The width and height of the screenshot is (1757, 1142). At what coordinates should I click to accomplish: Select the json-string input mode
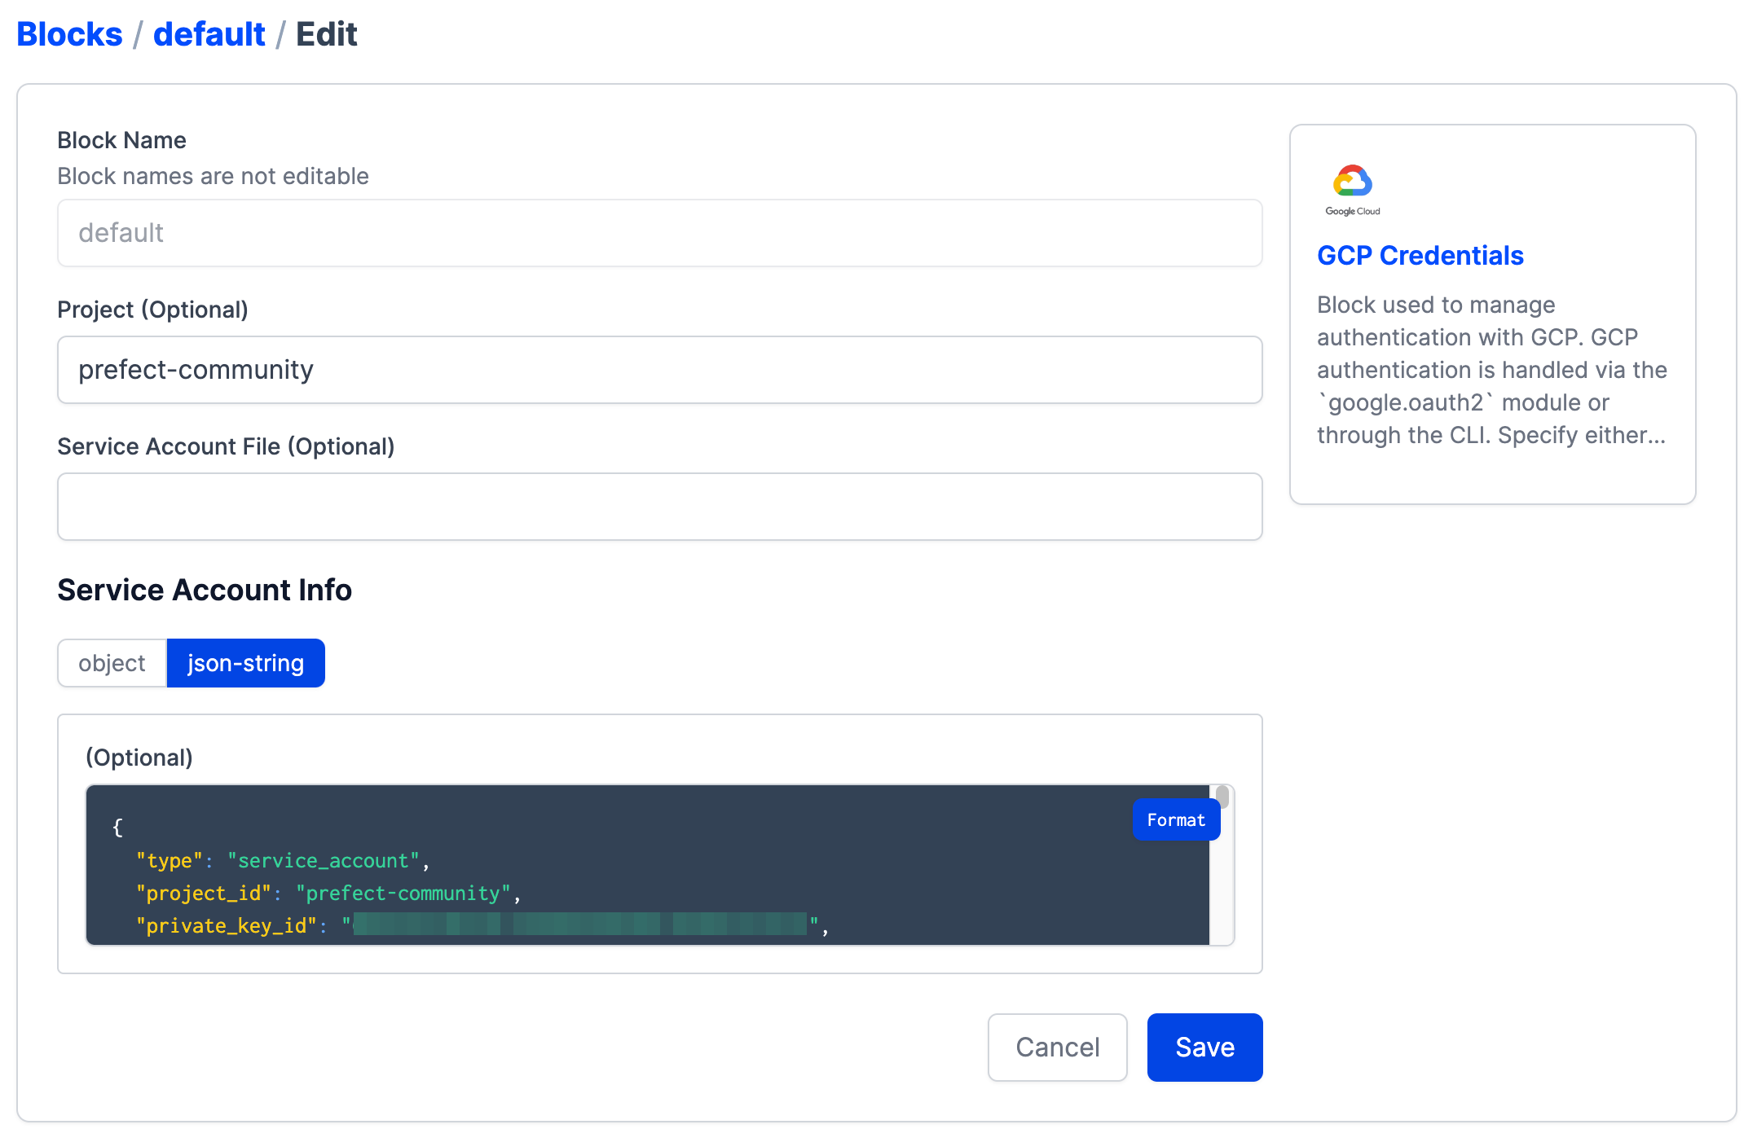245,663
